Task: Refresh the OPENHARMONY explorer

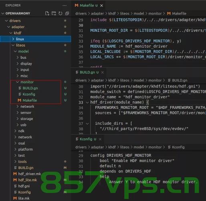Action: coord(61,13)
